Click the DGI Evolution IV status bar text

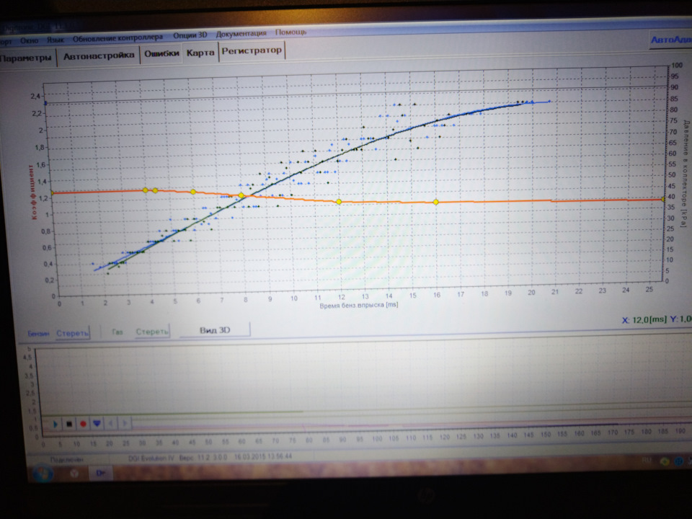[x=151, y=458]
